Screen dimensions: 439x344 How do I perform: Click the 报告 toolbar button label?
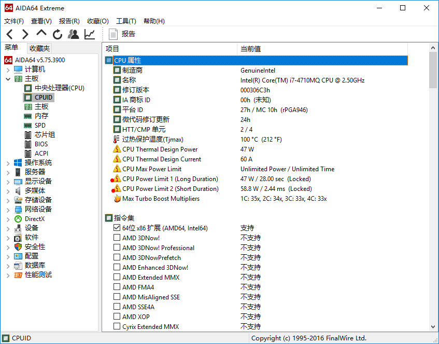pyautogui.click(x=128, y=34)
